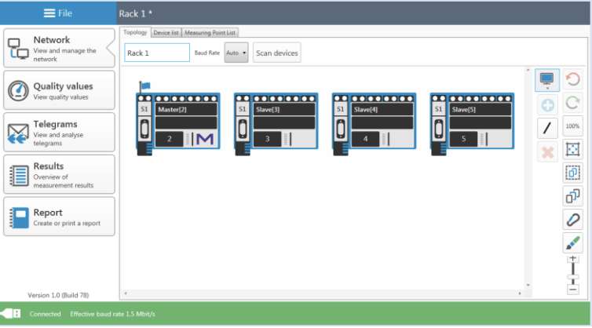Reset zoom with the 100% button

tap(572, 126)
